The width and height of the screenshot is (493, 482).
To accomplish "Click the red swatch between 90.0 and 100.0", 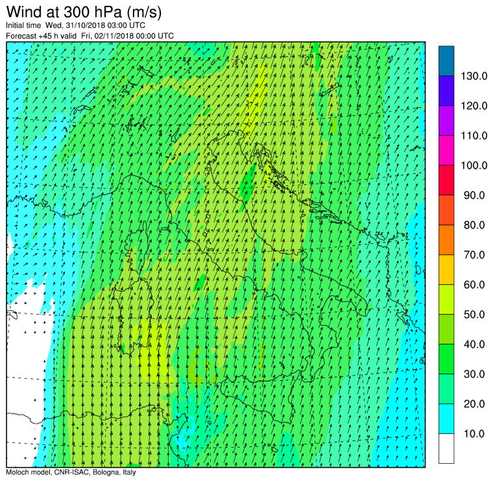I will tap(446, 180).
